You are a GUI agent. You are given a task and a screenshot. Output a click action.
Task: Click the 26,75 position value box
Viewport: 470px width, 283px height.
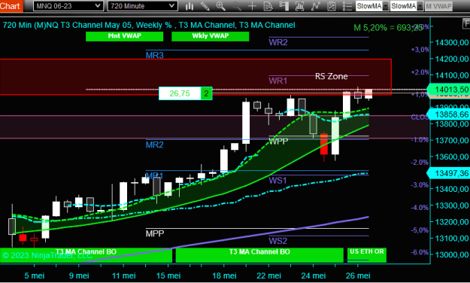[x=180, y=93]
